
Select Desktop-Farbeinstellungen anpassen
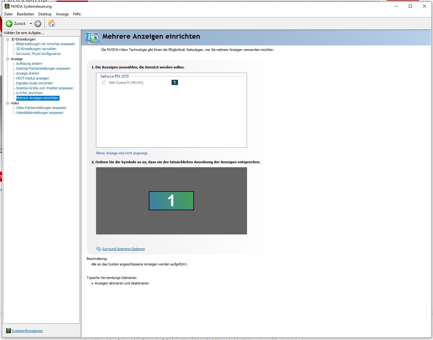pos(43,68)
